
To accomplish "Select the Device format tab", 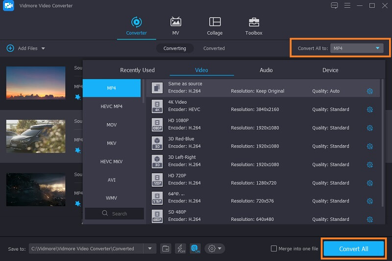I will tap(330, 70).
